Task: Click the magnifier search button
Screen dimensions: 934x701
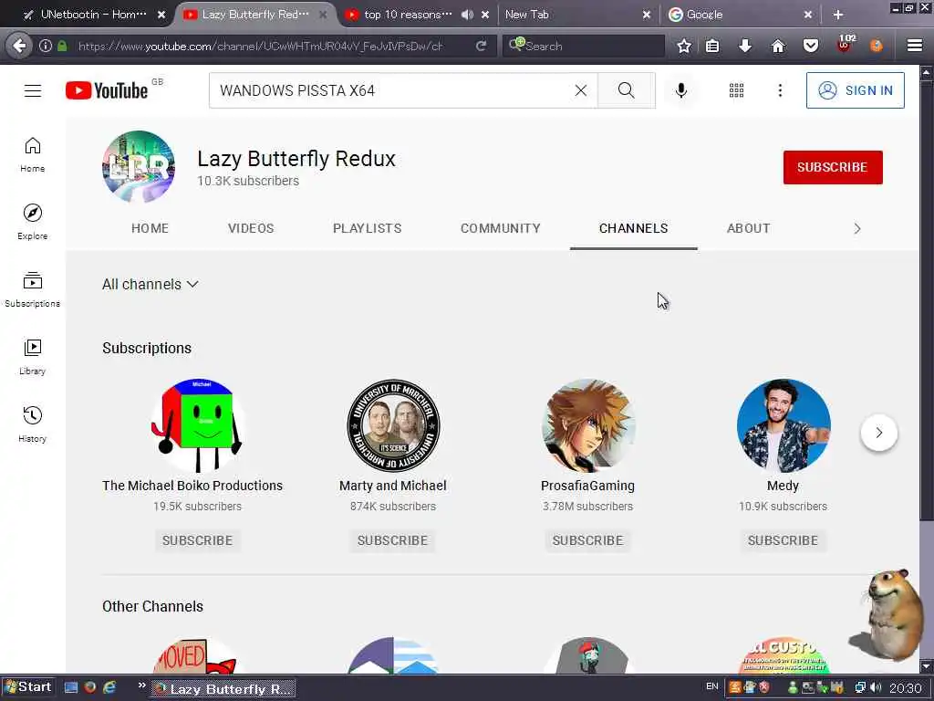Action: pos(626,90)
